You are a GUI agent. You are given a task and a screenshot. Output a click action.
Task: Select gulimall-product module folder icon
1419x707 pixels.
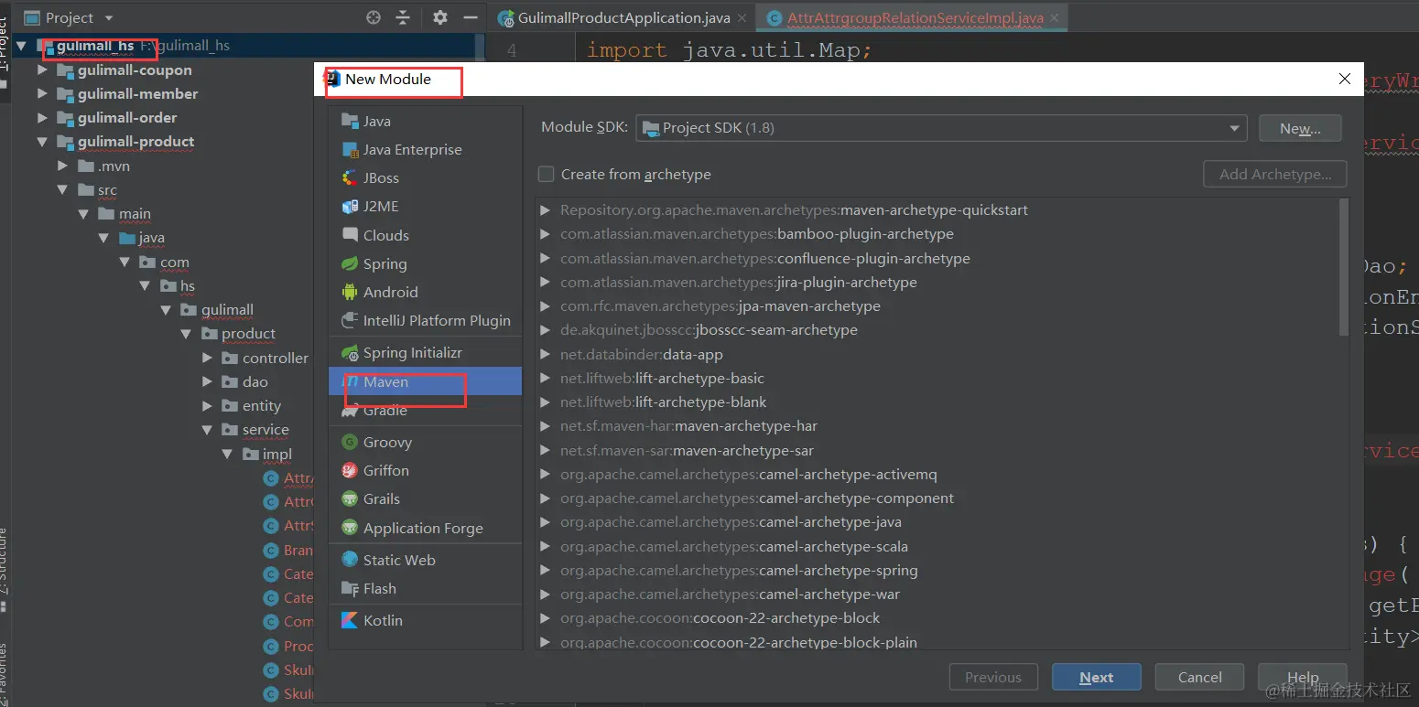coord(65,142)
